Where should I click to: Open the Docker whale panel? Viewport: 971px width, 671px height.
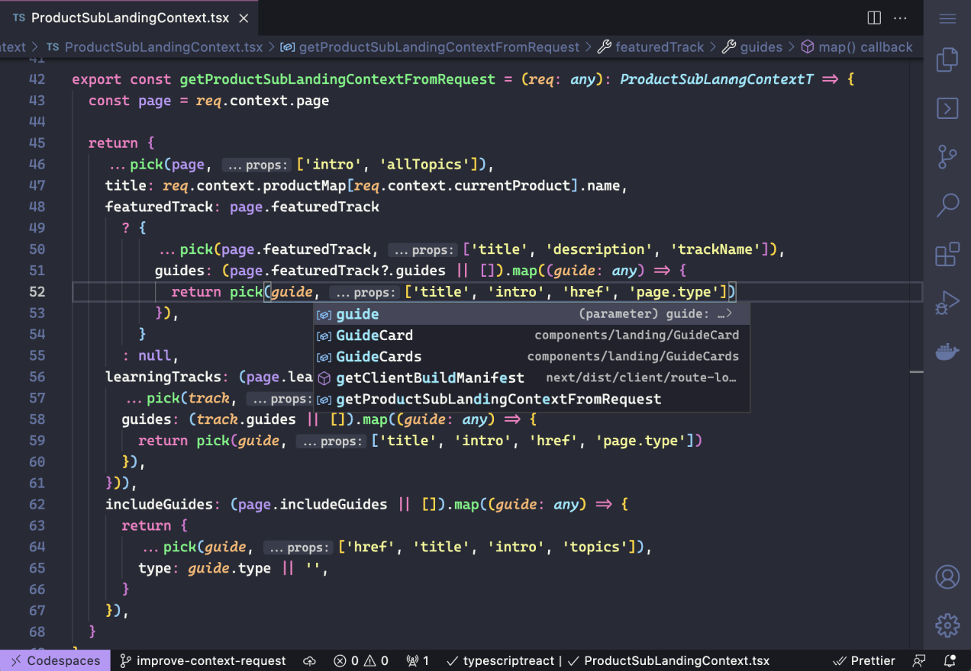tap(947, 352)
